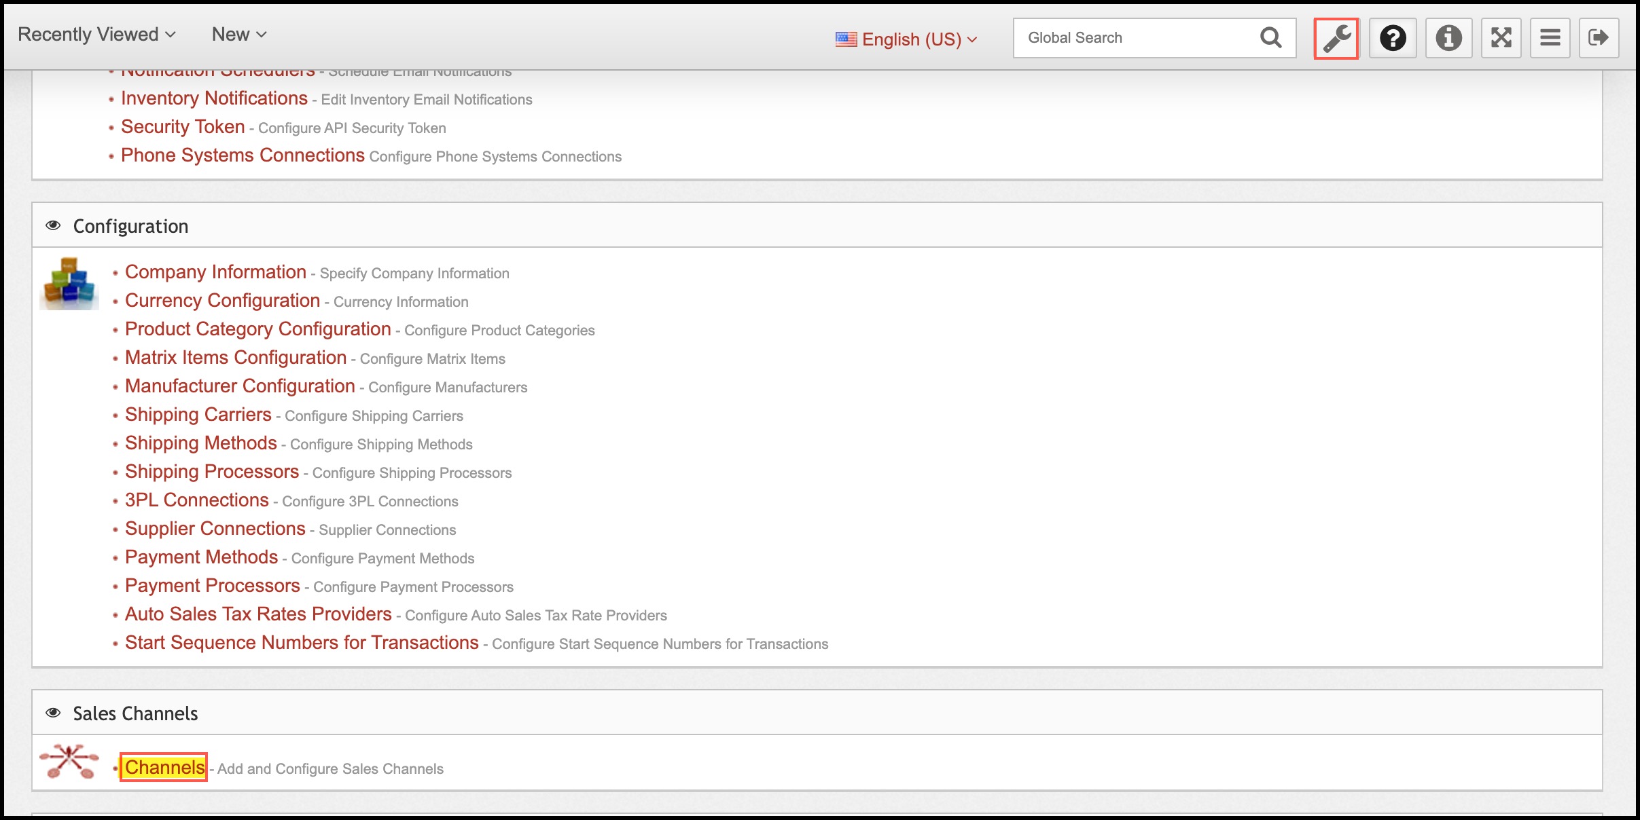Open Payment Processors configuration
This screenshot has height=820, width=1640.
pyautogui.click(x=212, y=586)
